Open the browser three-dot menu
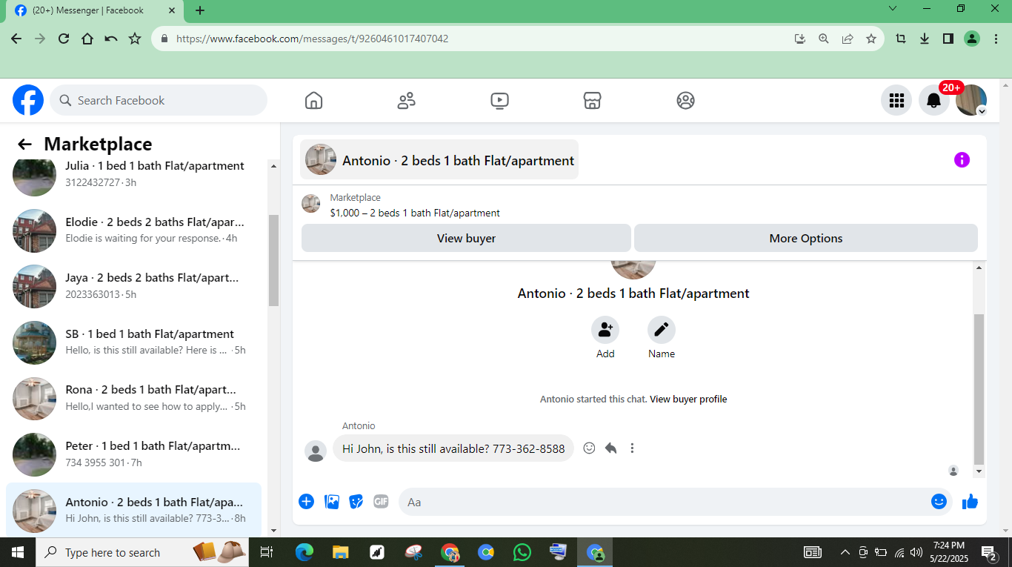Screen dimensions: 1012x567 click(996, 39)
